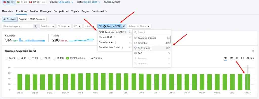Click the Search field in SERP features list

tap(152, 33)
